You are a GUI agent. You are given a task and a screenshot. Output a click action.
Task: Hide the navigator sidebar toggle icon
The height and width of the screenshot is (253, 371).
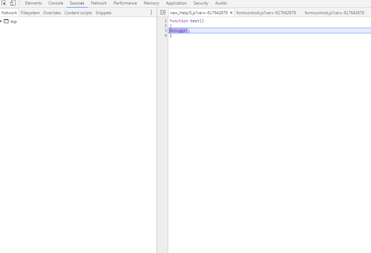pos(163,12)
